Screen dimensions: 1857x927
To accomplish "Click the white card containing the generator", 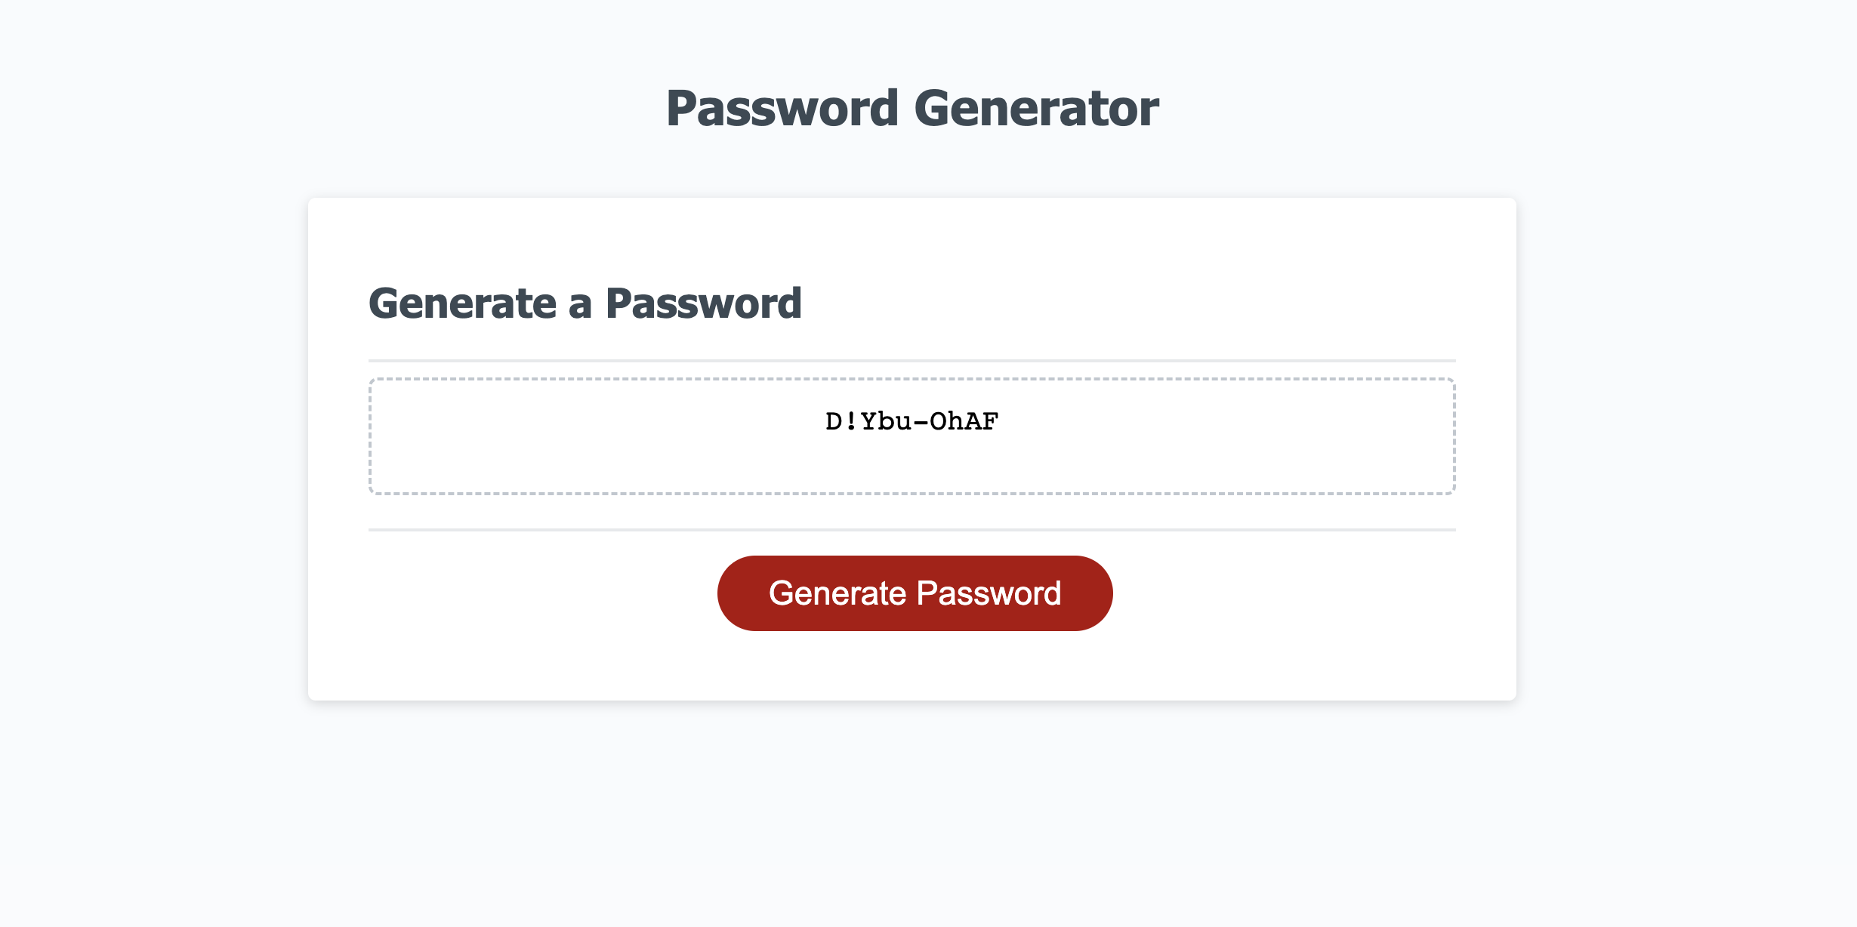I will [x=912, y=449].
